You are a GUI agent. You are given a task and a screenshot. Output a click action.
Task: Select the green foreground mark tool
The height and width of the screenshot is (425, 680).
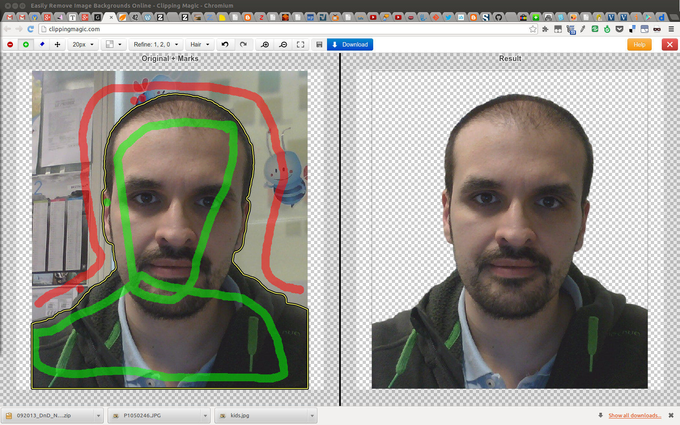(26, 45)
